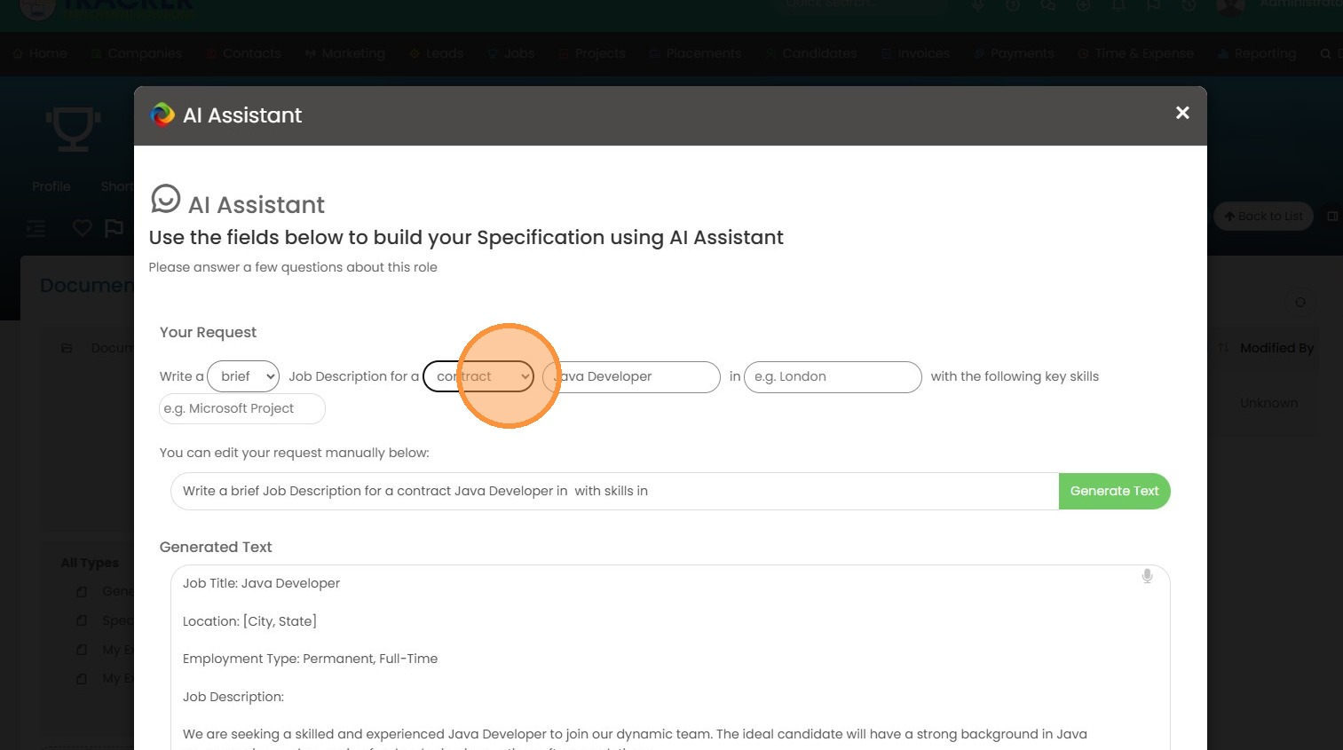Toggle the side panel icon near Back to List

(1331, 217)
